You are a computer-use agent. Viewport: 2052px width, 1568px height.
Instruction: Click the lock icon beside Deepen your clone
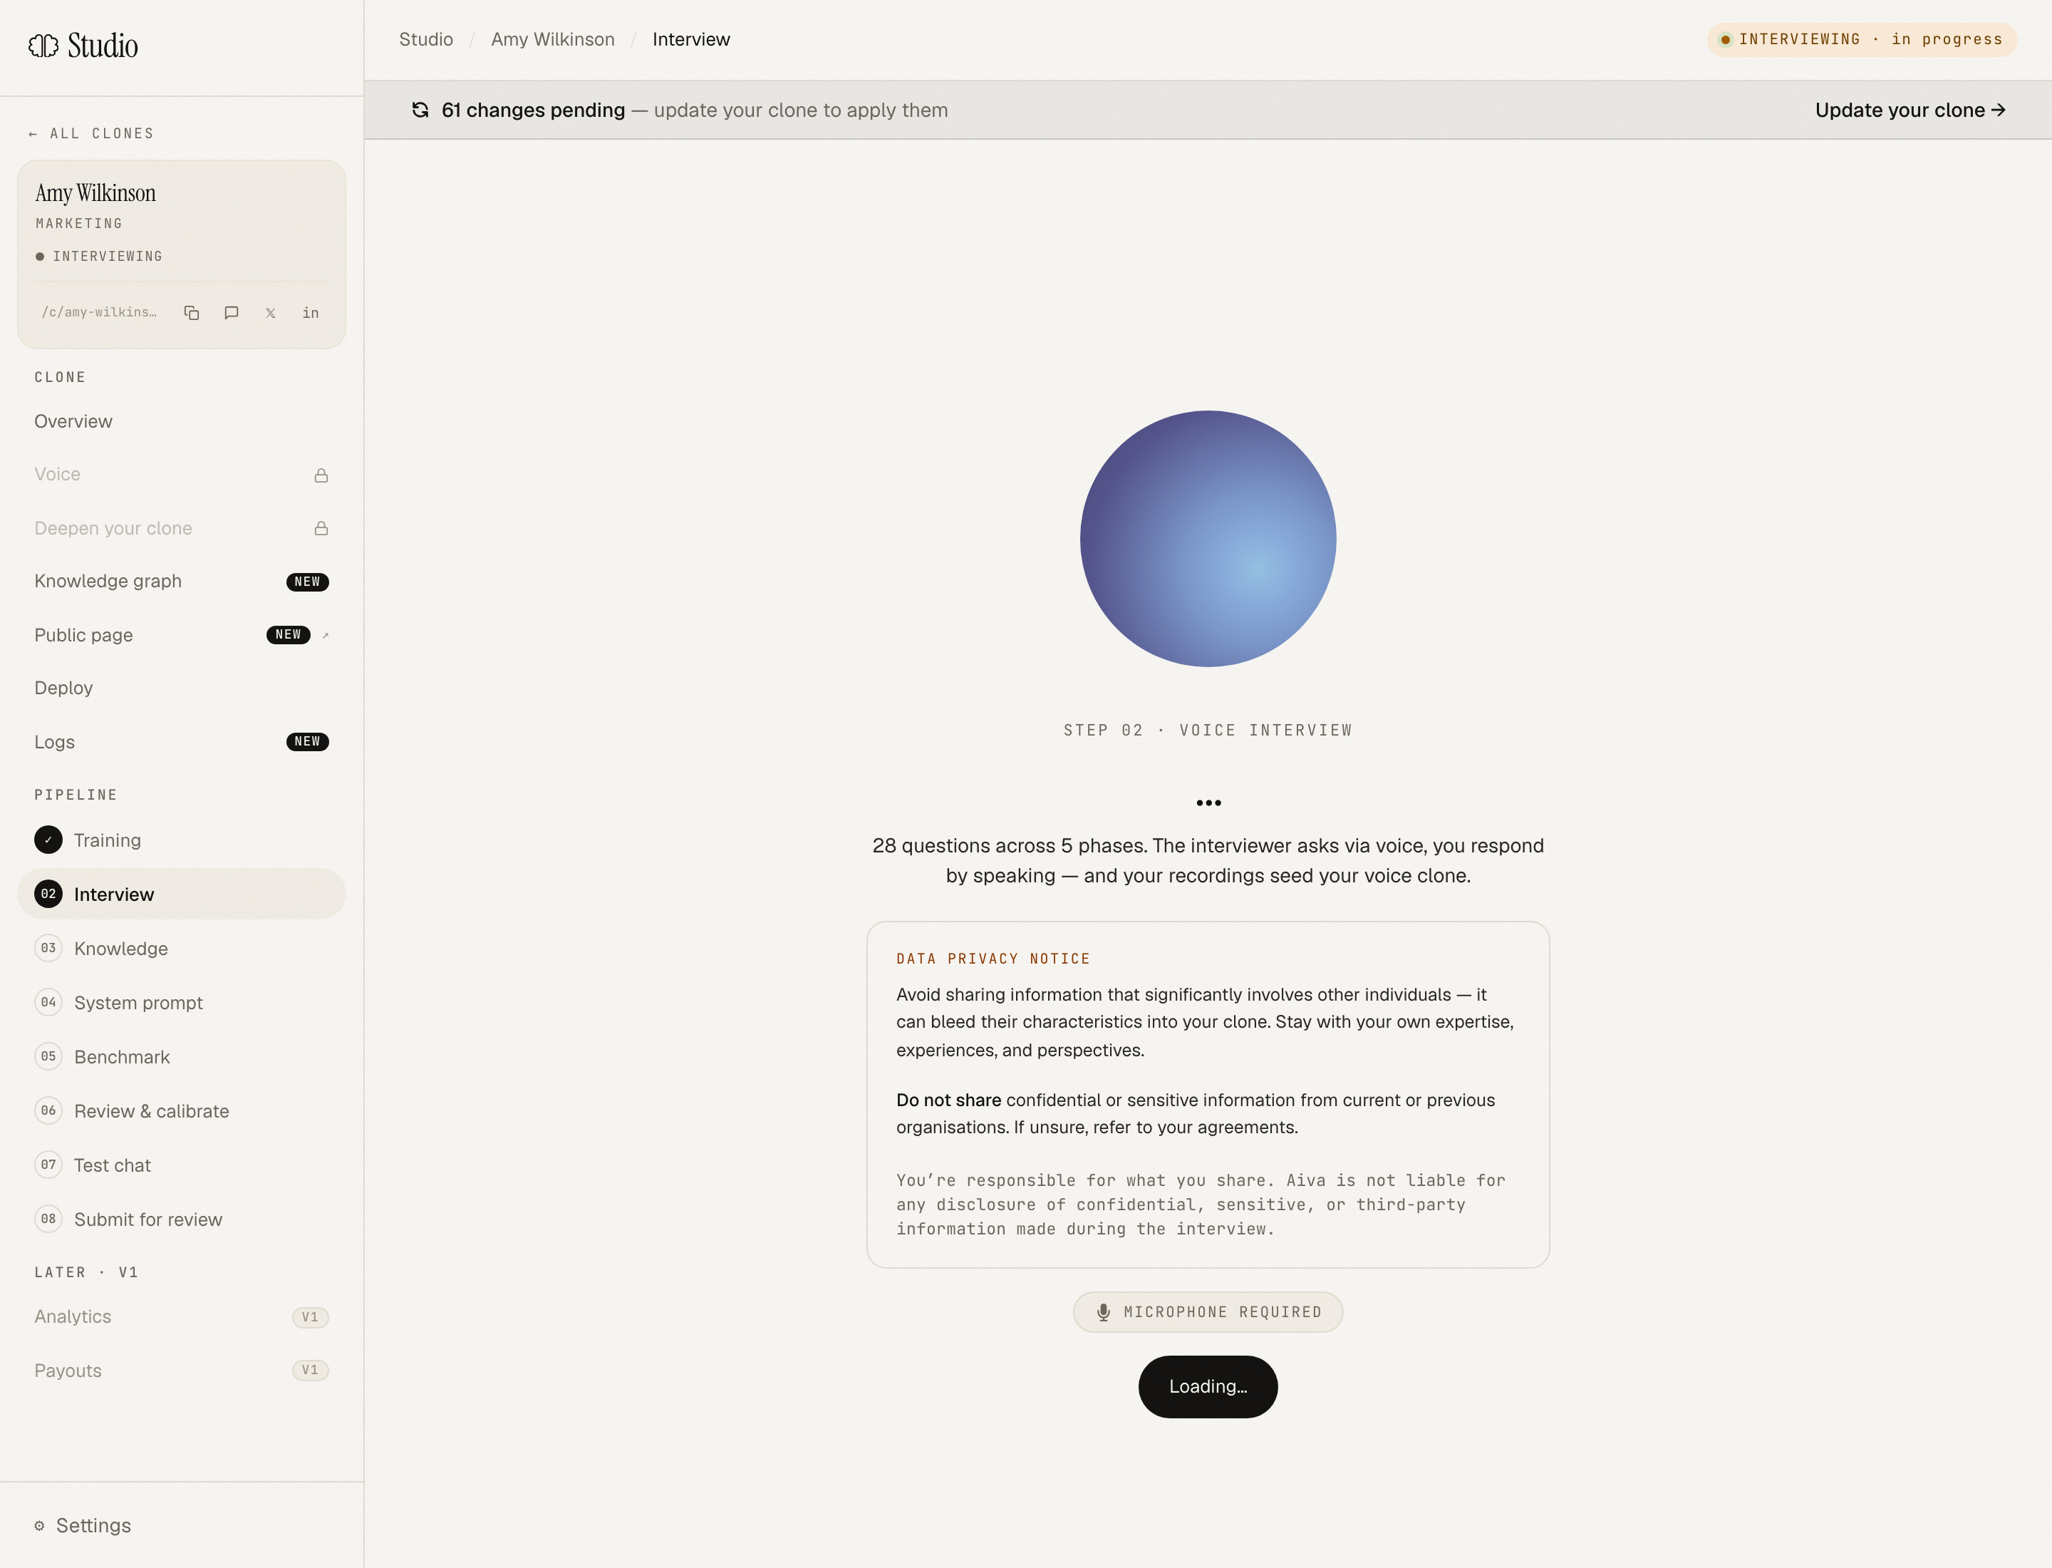[x=321, y=528]
